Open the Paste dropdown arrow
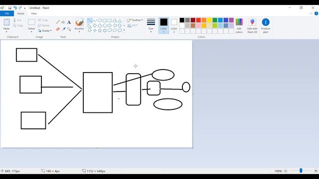 click(6, 32)
